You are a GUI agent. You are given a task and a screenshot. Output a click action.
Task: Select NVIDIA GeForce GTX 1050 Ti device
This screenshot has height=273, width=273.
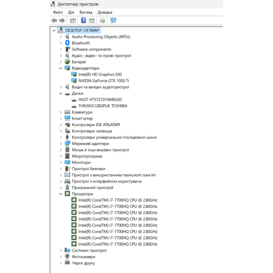[x=104, y=81]
